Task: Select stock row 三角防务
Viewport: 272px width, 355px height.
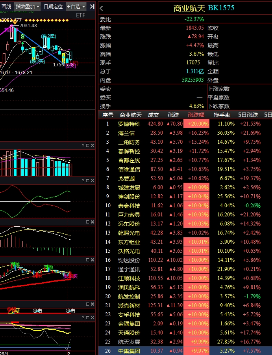Action: click(x=185, y=142)
